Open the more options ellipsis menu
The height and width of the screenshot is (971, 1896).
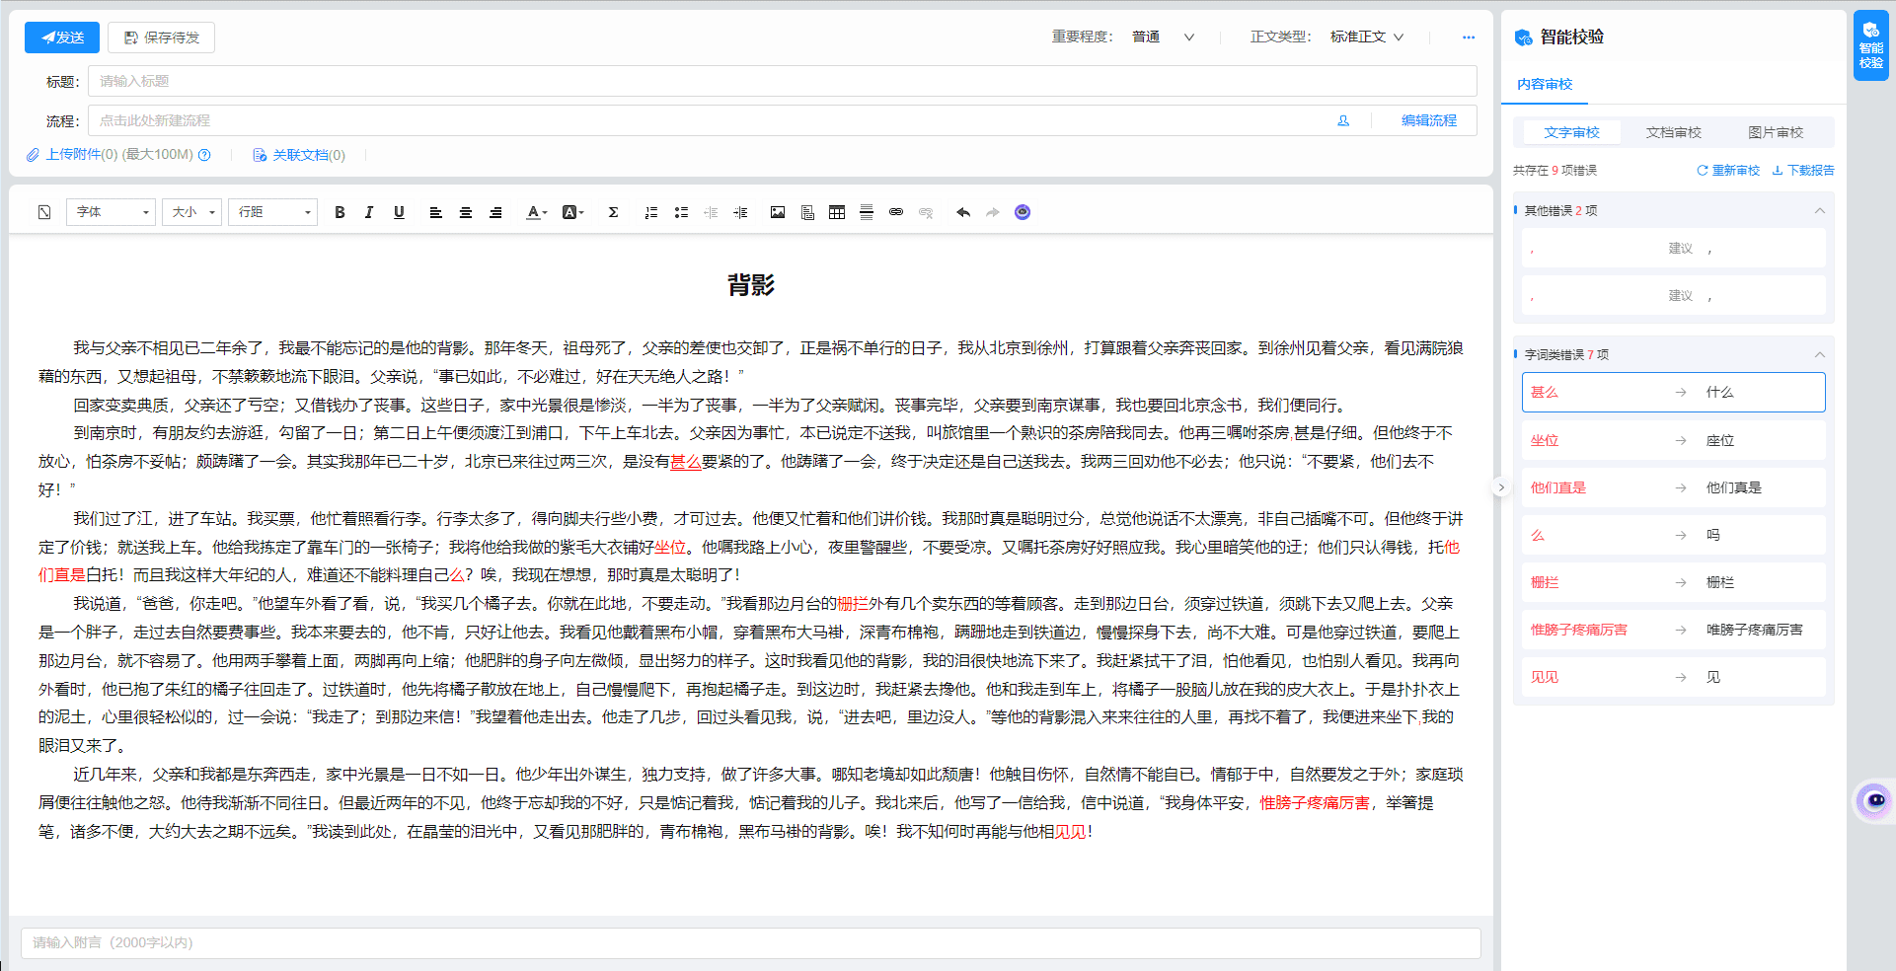tap(1469, 37)
